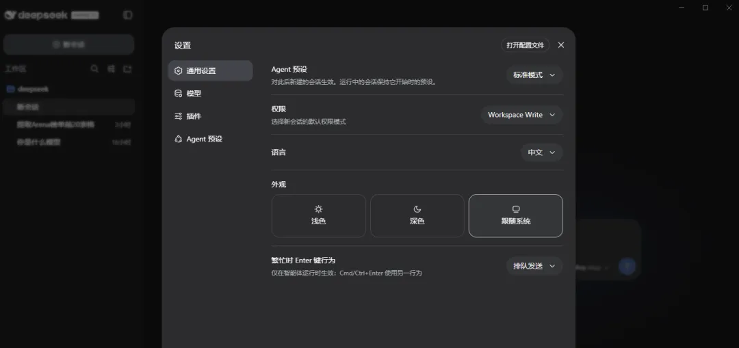Open the last conversation listed in the sidebar
The image size is (739, 348).
click(x=69, y=142)
